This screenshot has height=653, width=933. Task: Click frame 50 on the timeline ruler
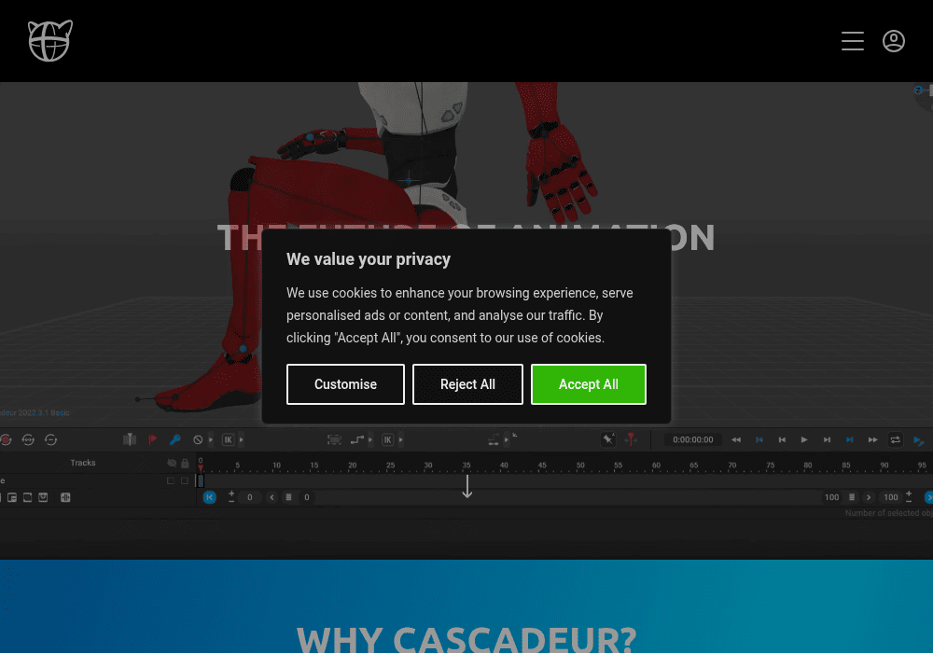click(580, 465)
